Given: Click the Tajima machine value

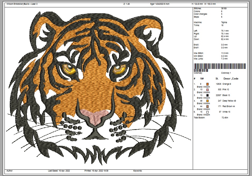Looking at the screenshot, I should point(224,22).
